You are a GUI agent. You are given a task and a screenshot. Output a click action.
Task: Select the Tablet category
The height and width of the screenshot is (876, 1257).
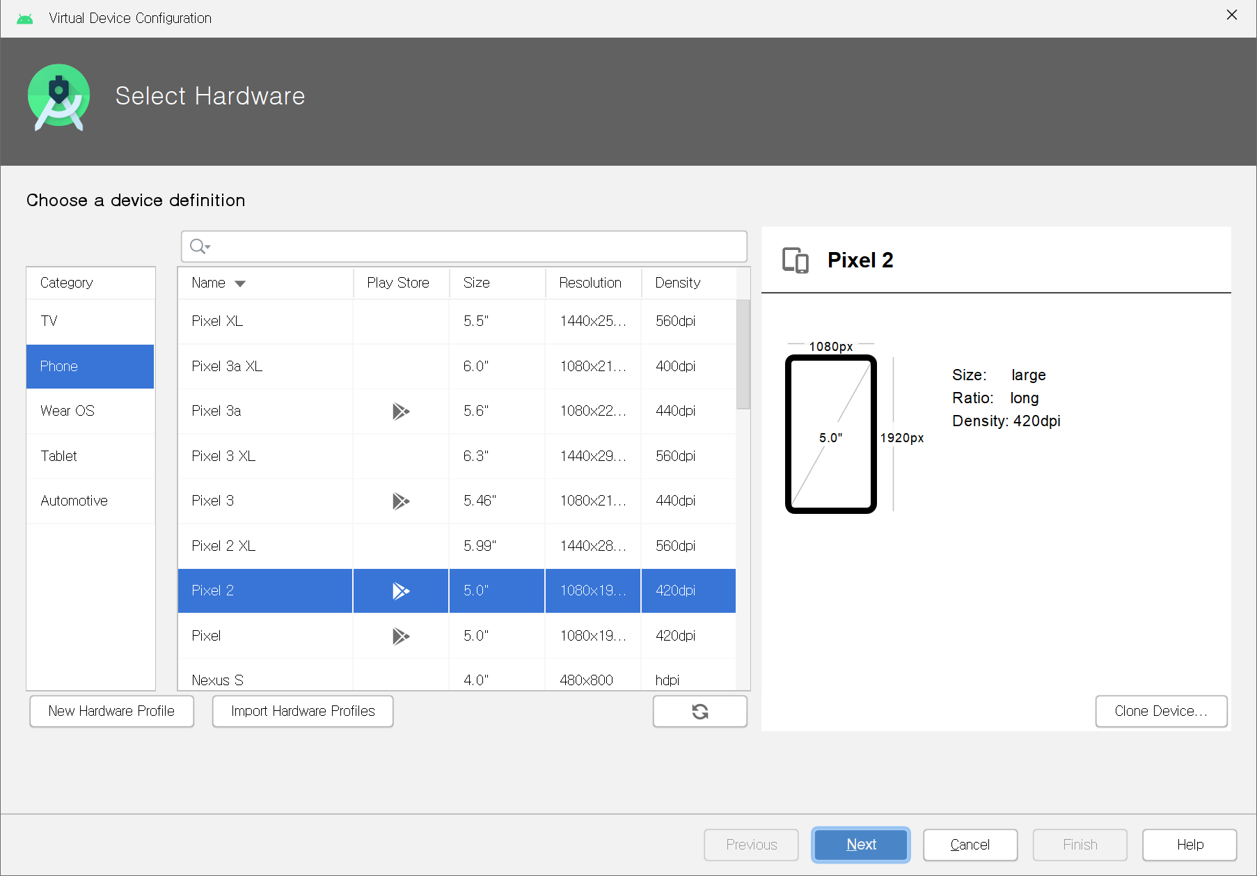(x=90, y=456)
